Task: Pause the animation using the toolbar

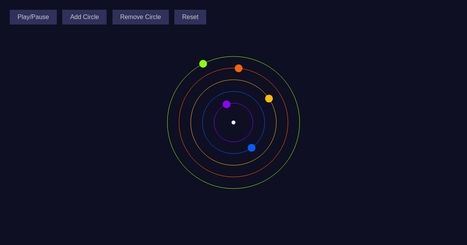Action: pos(33,17)
